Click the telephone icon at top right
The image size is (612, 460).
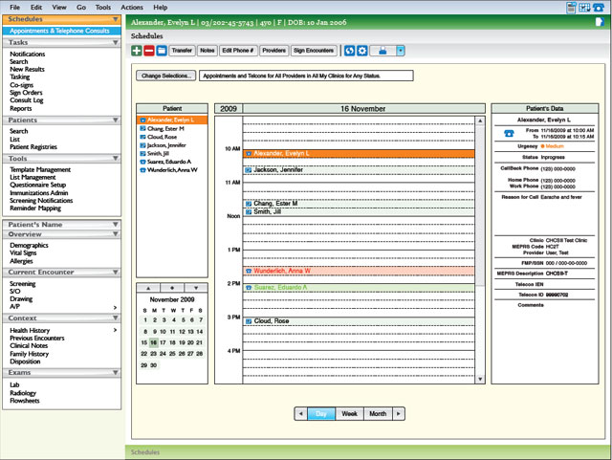pyautogui.click(x=599, y=7)
